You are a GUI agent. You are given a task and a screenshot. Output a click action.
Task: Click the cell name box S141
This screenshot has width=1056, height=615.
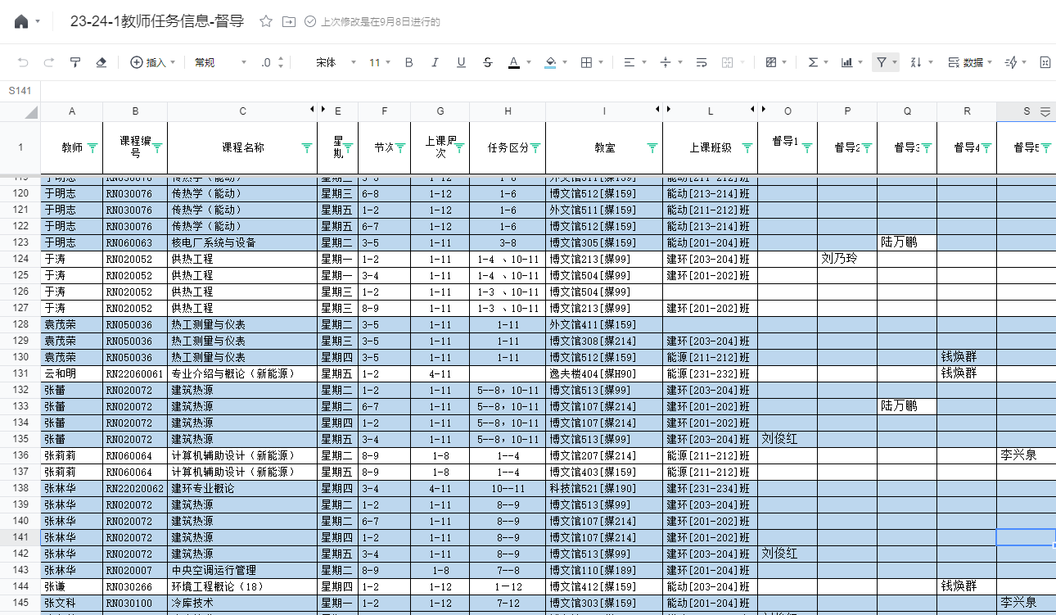20,91
